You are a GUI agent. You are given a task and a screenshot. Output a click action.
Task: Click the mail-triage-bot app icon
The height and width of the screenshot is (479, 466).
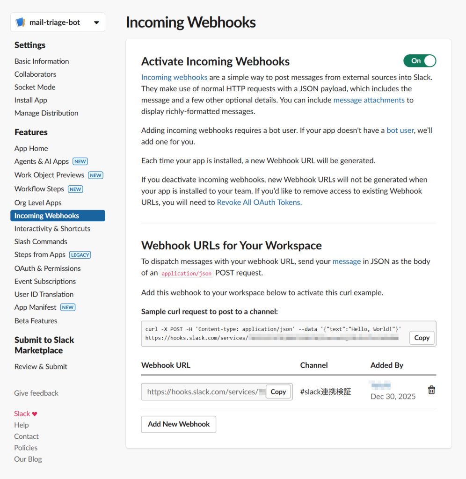coord(21,22)
